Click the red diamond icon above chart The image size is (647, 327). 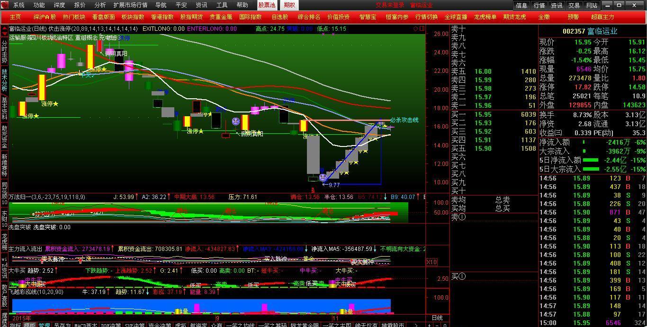pyautogui.click(x=415, y=28)
